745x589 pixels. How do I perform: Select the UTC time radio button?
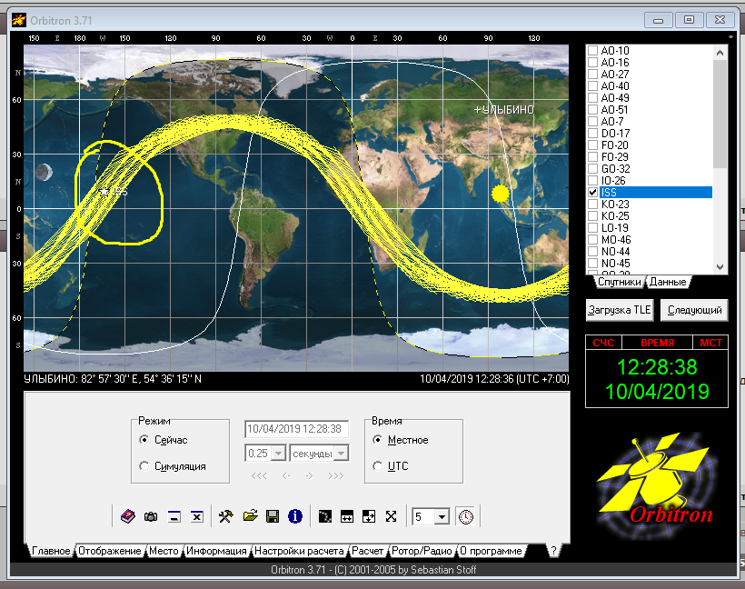coord(378,466)
